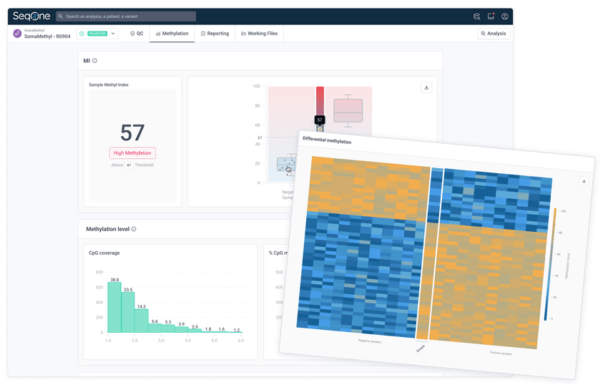Click the SeqOne logo
Screen dimensions: 608x385
31,16
